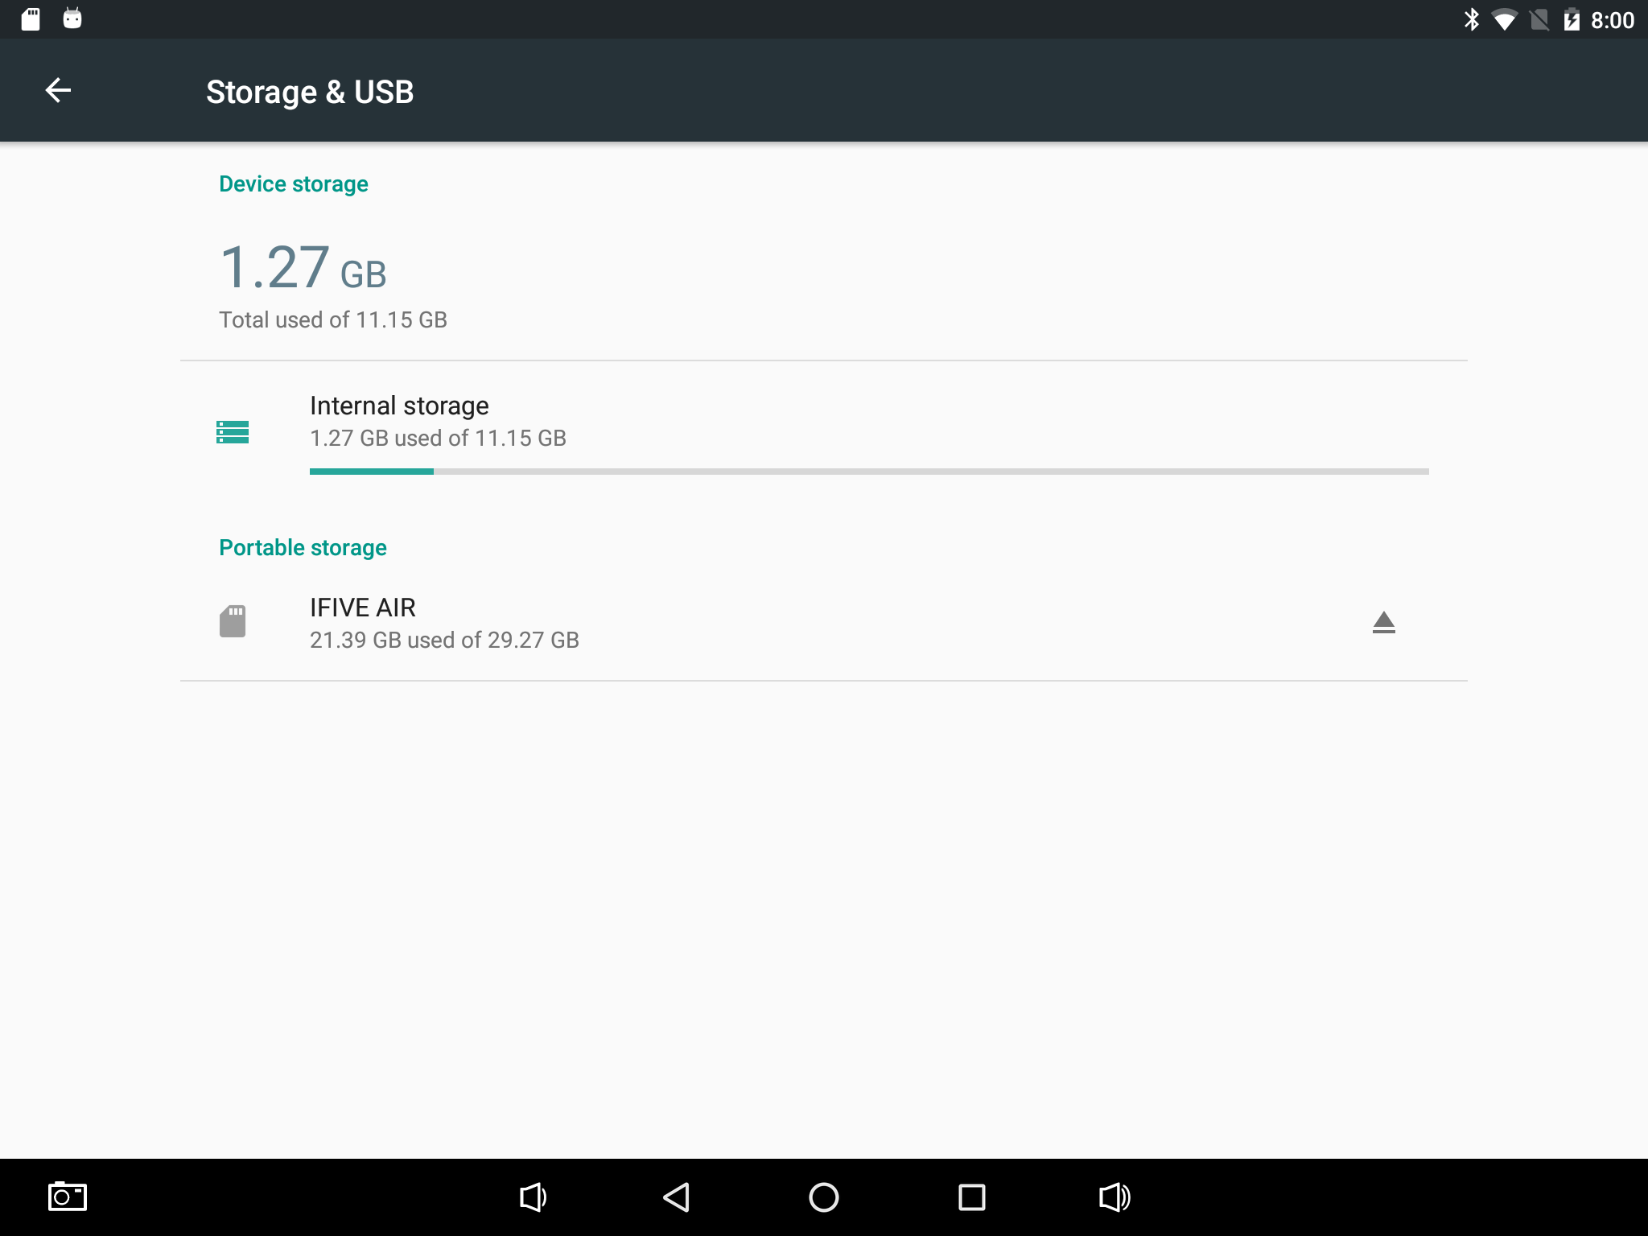Click the 8:00 clock
Image resolution: width=1648 pixels, height=1236 pixels.
(1612, 20)
